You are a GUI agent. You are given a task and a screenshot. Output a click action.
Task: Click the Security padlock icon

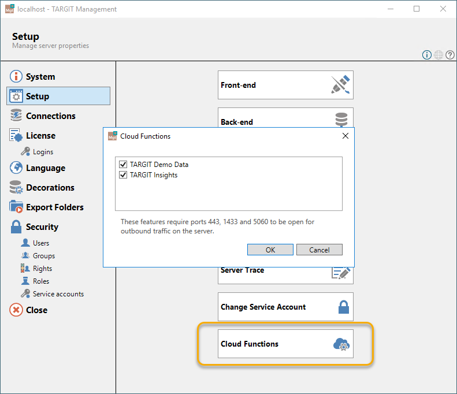[x=16, y=226]
